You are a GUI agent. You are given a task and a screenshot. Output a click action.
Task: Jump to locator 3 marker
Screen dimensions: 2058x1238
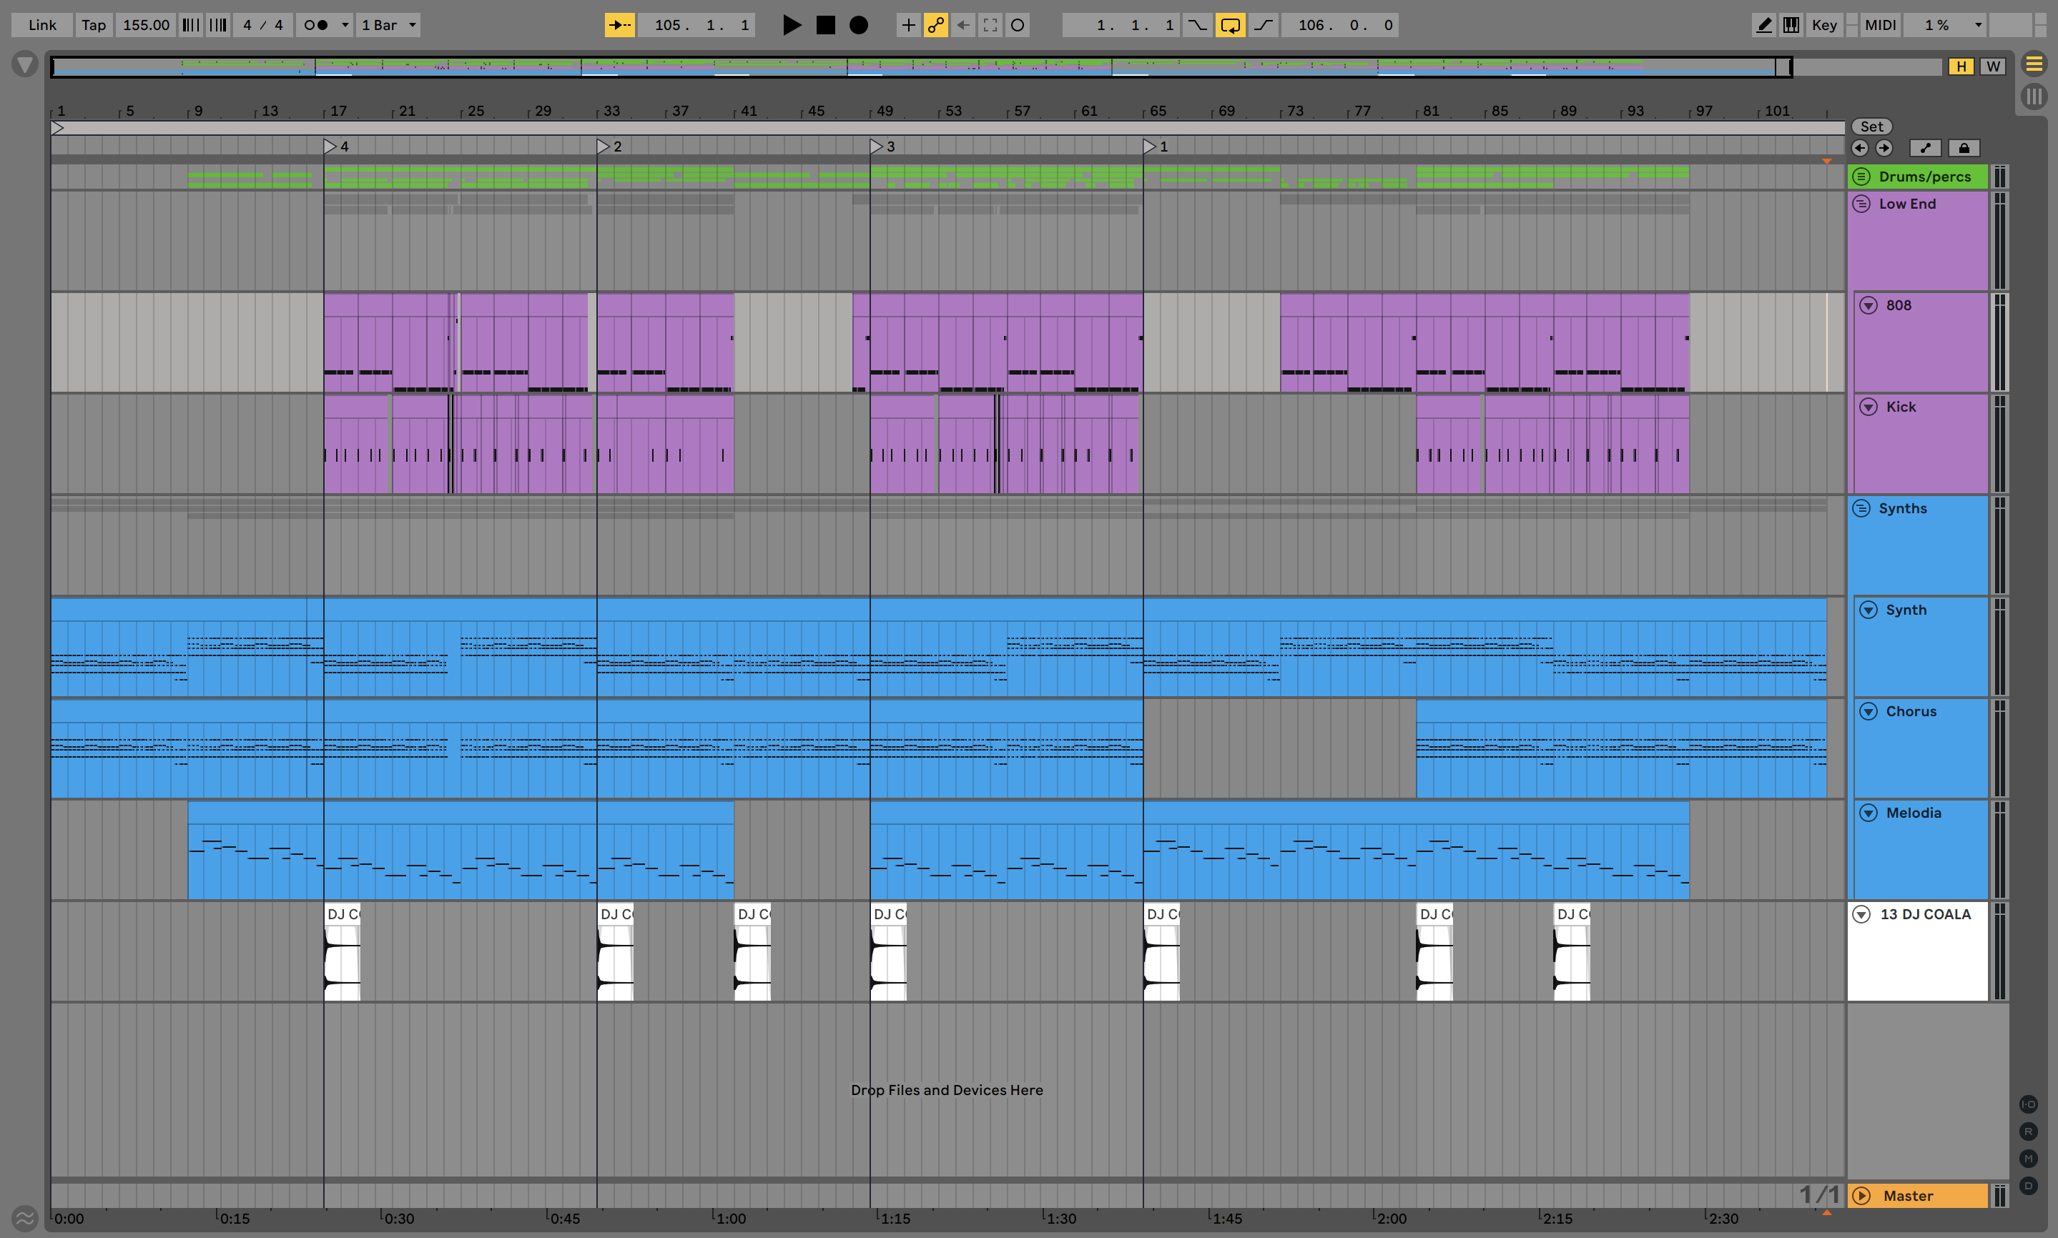tap(877, 147)
